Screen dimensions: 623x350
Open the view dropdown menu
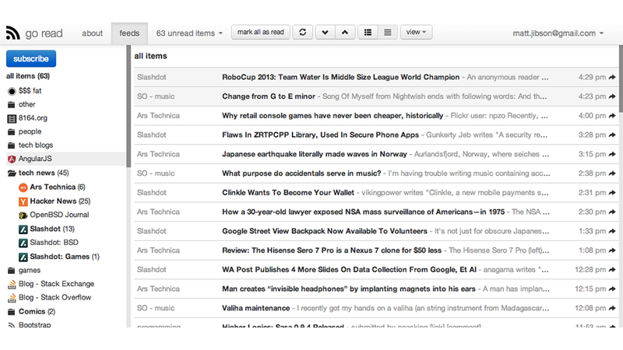[416, 32]
